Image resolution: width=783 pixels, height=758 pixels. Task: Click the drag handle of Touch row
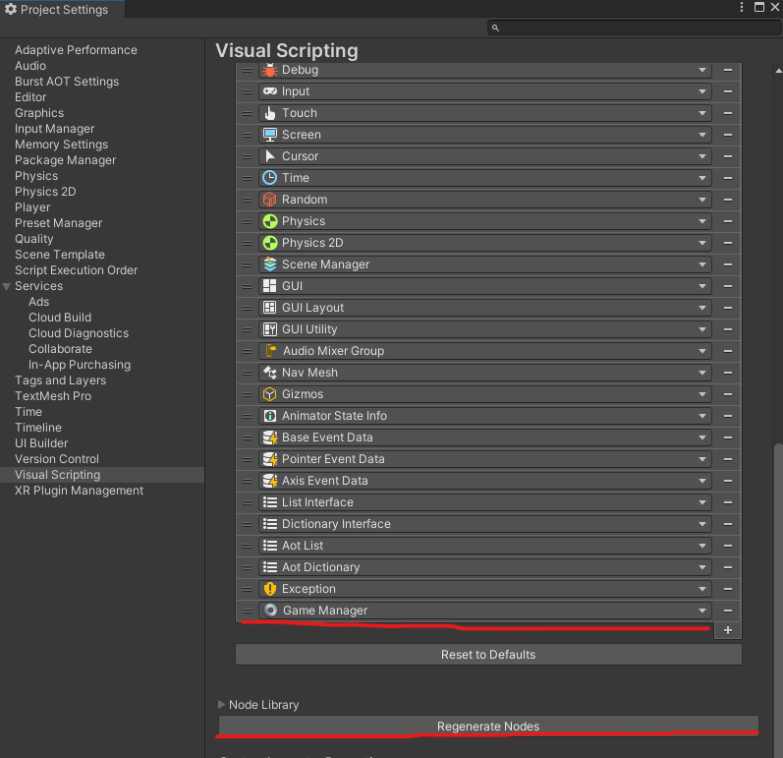click(x=247, y=113)
